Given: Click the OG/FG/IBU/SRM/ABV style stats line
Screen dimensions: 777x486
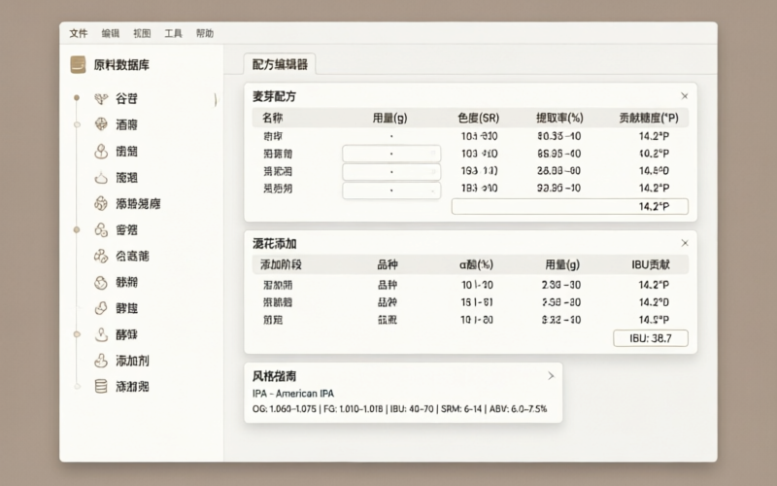Looking at the screenshot, I should pyautogui.click(x=399, y=409).
